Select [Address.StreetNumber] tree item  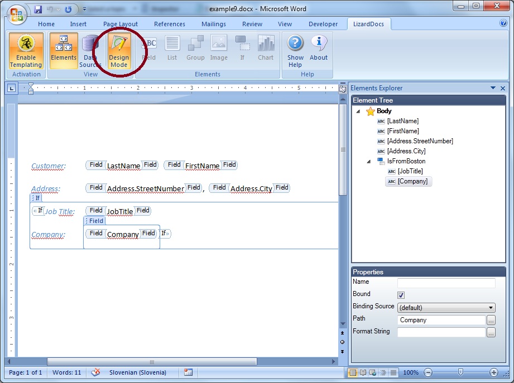pos(420,141)
